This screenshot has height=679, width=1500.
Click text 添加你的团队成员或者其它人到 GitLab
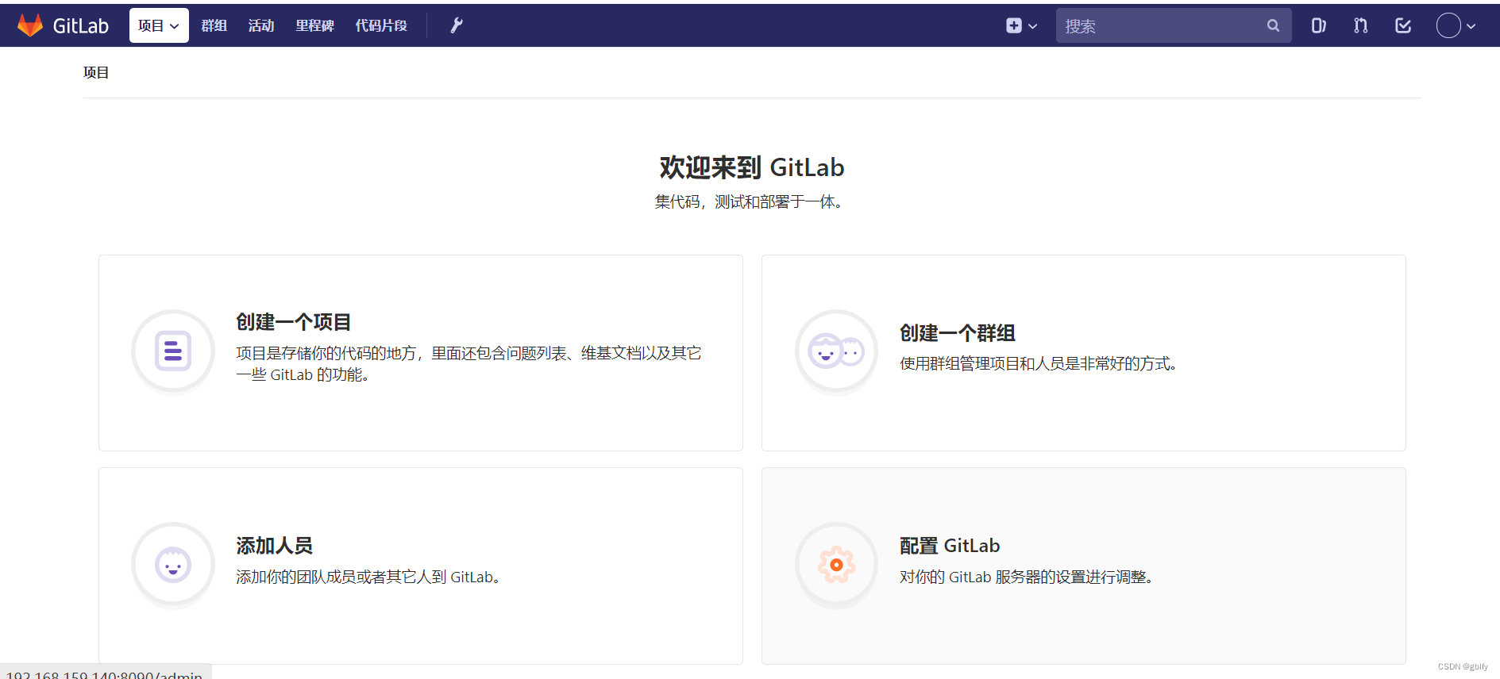[369, 577]
